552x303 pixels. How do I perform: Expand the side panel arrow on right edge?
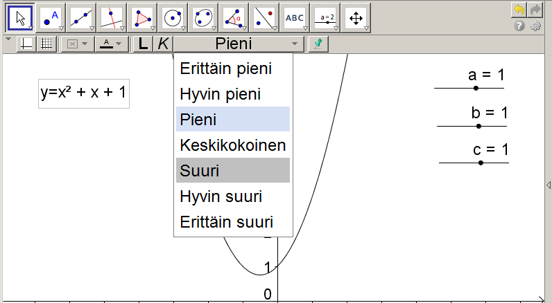pos(549,185)
